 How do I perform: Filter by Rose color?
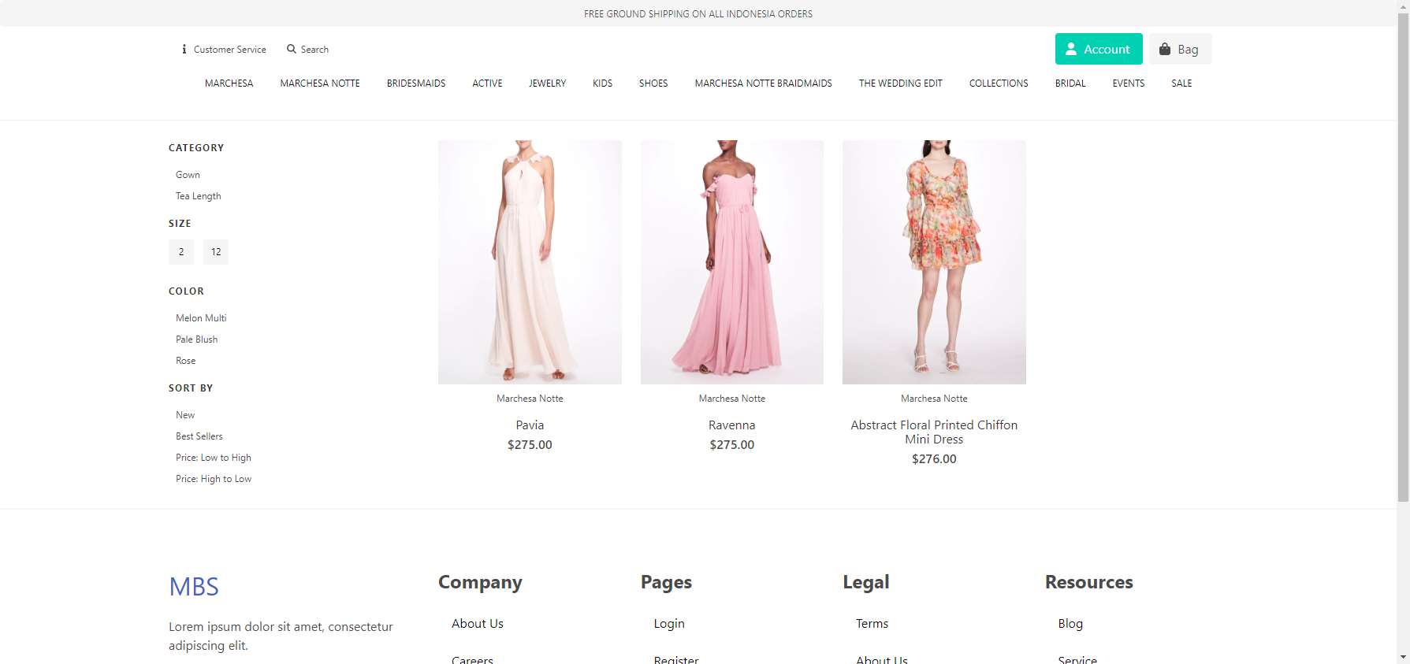click(x=186, y=361)
